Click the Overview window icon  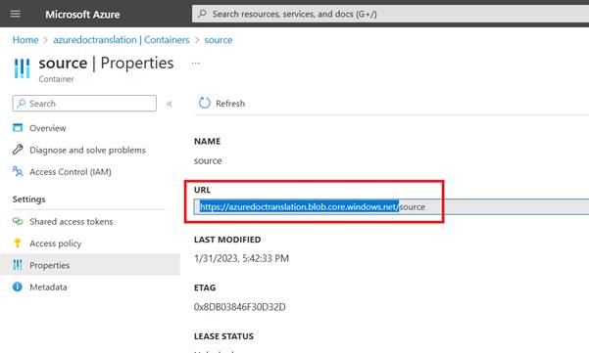click(18, 128)
